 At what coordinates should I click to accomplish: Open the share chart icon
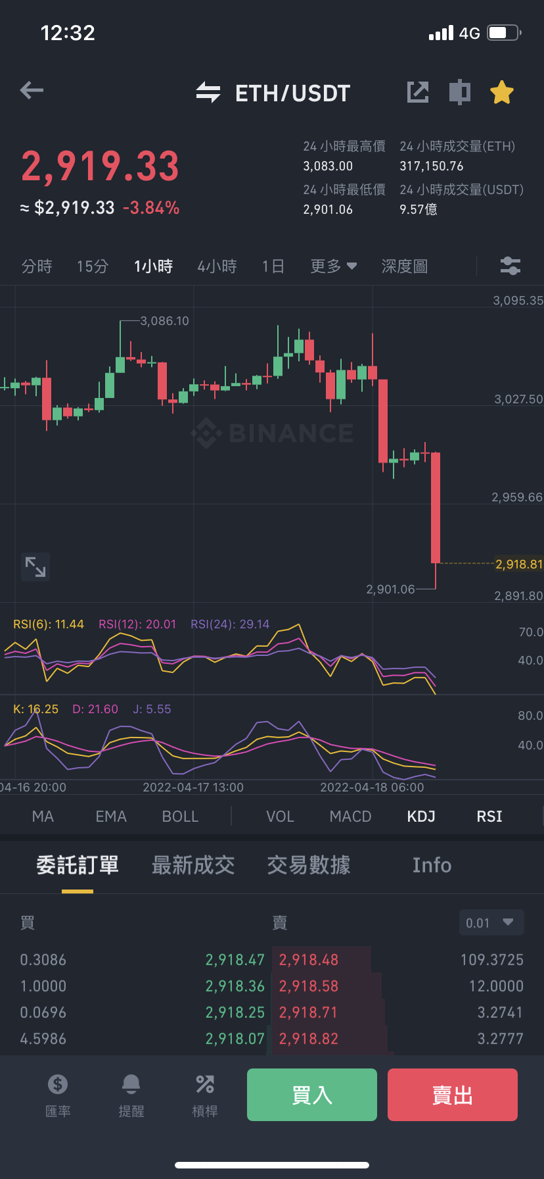pos(418,92)
